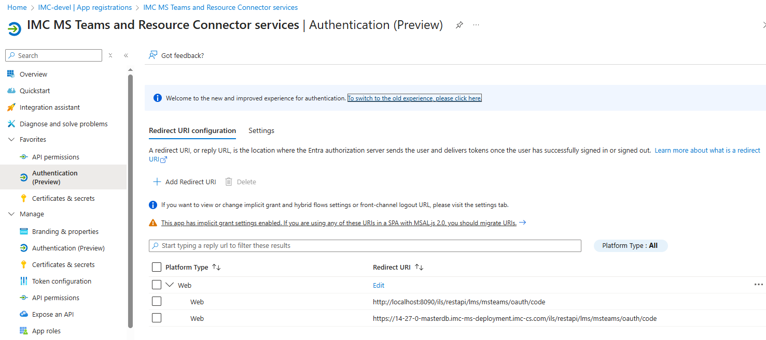Select checkbox for 14-27-0-masterdb redirect URI

coord(157,318)
